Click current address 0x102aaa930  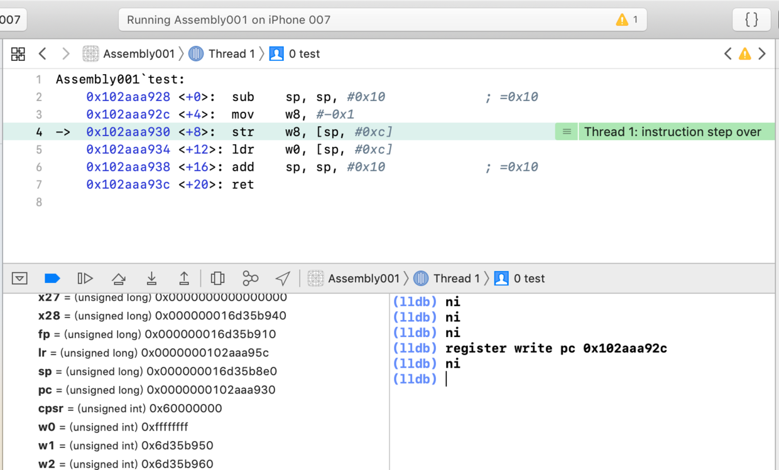(128, 132)
